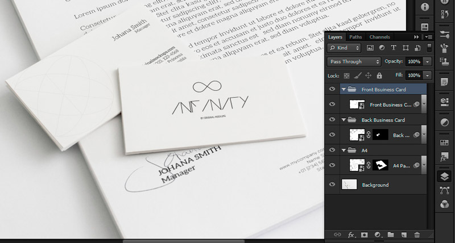Click the Opacity 100% value field
This screenshot has height=243, width=455.
[x=414, y=61]
